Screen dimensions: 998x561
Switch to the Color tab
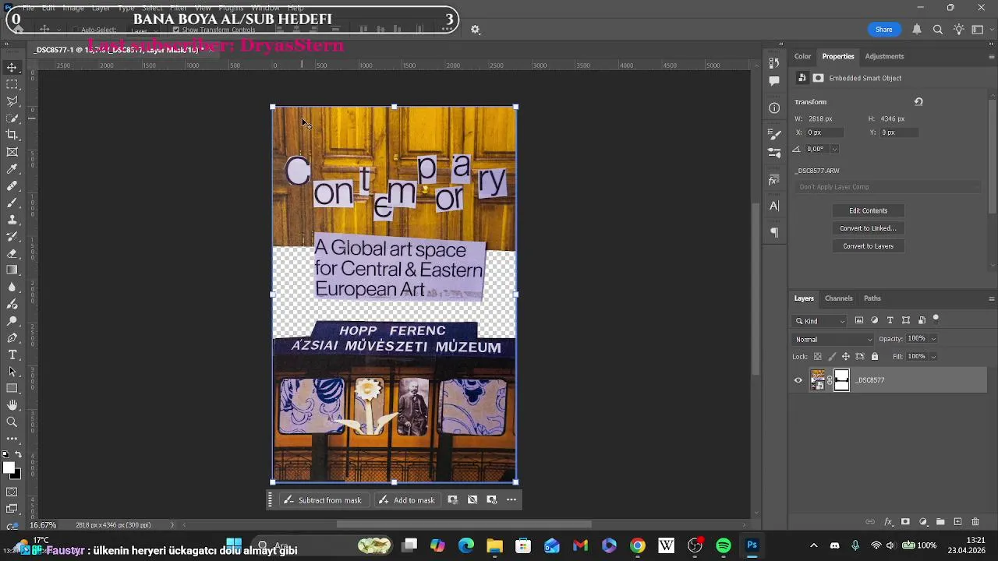[802, 56]
